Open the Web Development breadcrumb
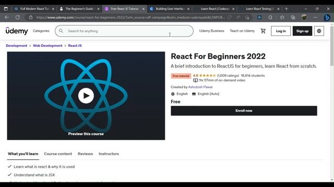This screenshot has width=334, height=187. click(47, 46)
